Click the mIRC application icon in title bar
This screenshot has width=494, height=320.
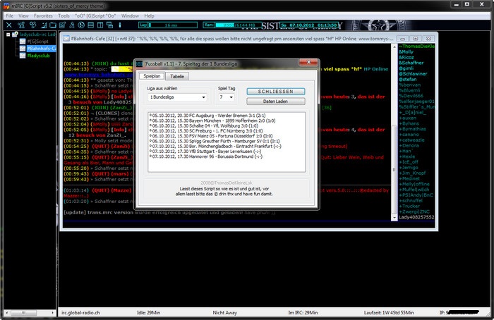[6, 6]
